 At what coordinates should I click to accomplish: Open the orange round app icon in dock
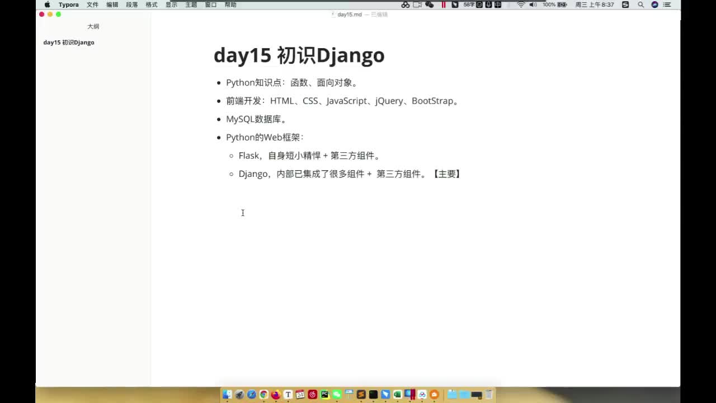coord(434,395)
